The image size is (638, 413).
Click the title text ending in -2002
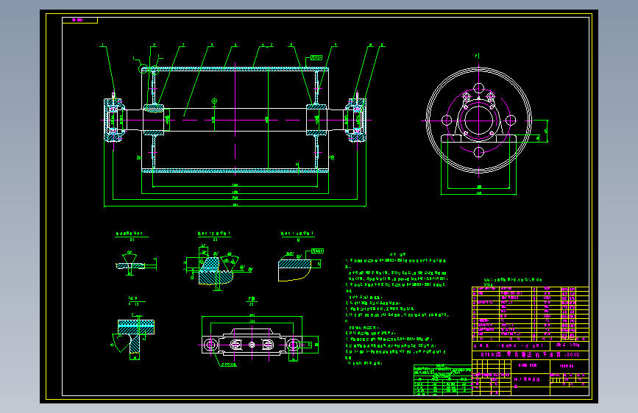tap(530, 354)
